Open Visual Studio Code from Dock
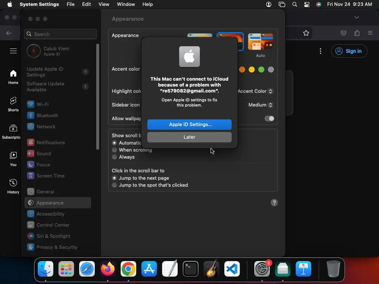This screenshot has width=379, height=284. (x=232, y=269)
